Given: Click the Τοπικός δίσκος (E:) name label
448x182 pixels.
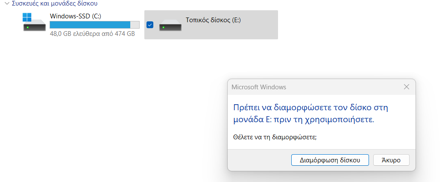Looking at the screenshot, I should tap(214, 20).
